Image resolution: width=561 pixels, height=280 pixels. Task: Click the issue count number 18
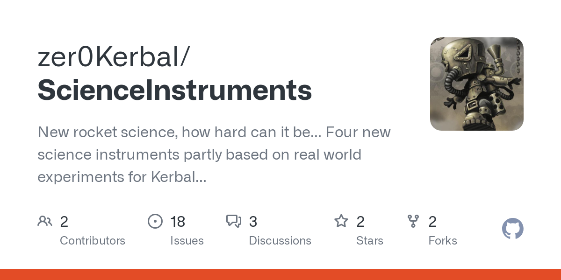tap(178, 222)
